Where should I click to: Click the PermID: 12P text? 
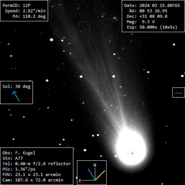tap(17, 5)
